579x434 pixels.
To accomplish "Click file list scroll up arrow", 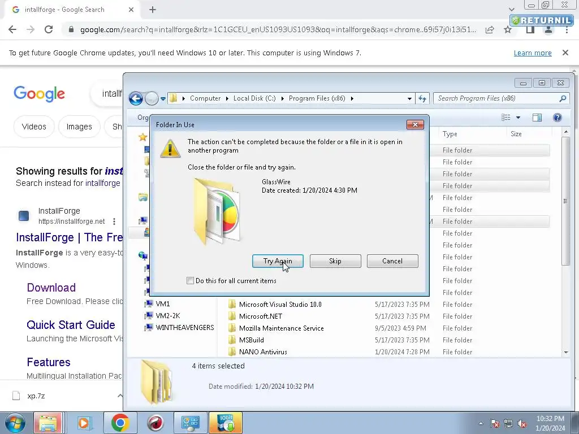I will click(566, 132).
